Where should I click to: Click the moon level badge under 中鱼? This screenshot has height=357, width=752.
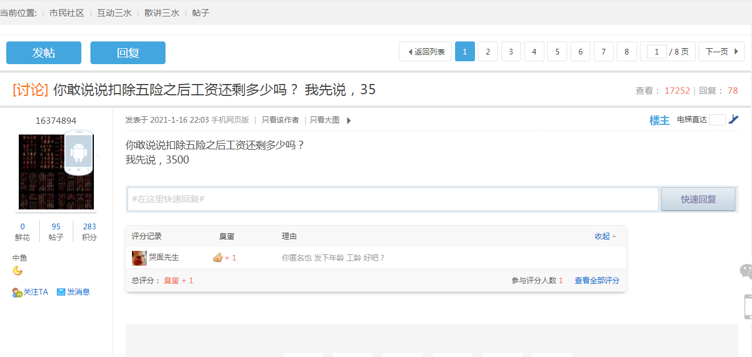pyautogui.click(x=18, y=271)
